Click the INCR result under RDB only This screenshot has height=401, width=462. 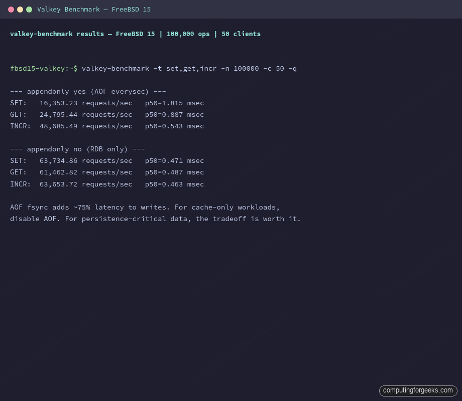(x=107, y=184)
